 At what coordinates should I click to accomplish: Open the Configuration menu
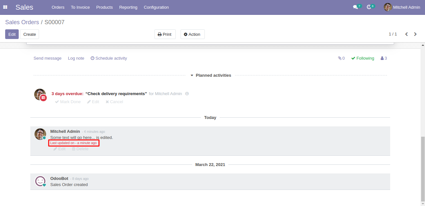click(x=156, y=7)
